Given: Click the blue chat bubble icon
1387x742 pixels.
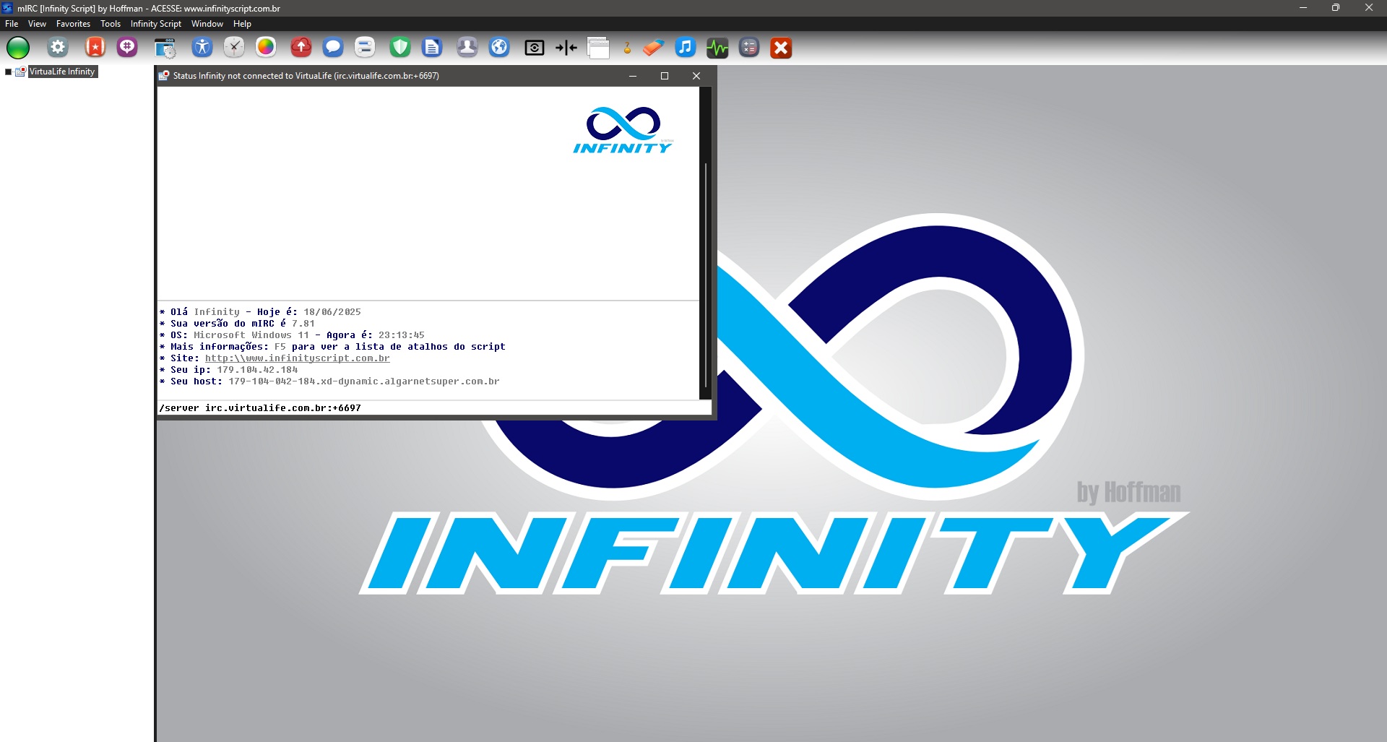Looking at the screenshot, I should pyautogui.click(x=332, y=48).
